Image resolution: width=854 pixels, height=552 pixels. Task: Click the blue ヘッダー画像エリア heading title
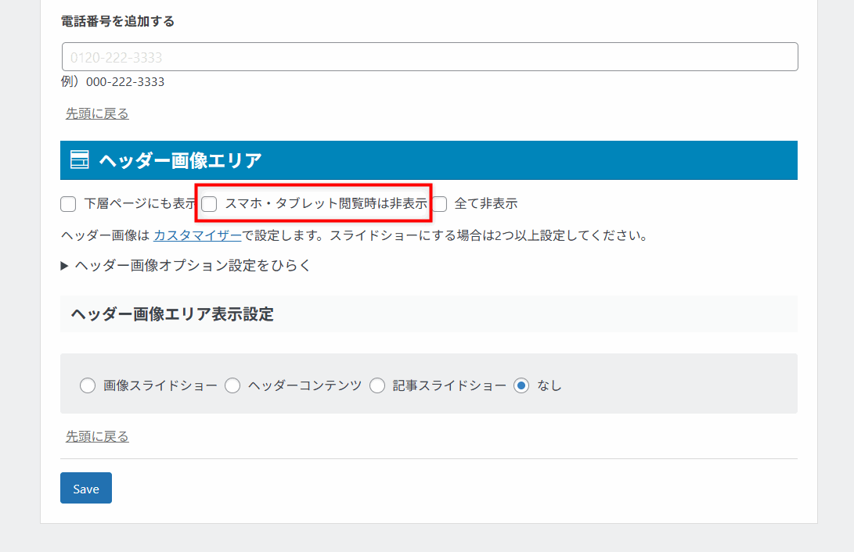(x=180, y=160)
